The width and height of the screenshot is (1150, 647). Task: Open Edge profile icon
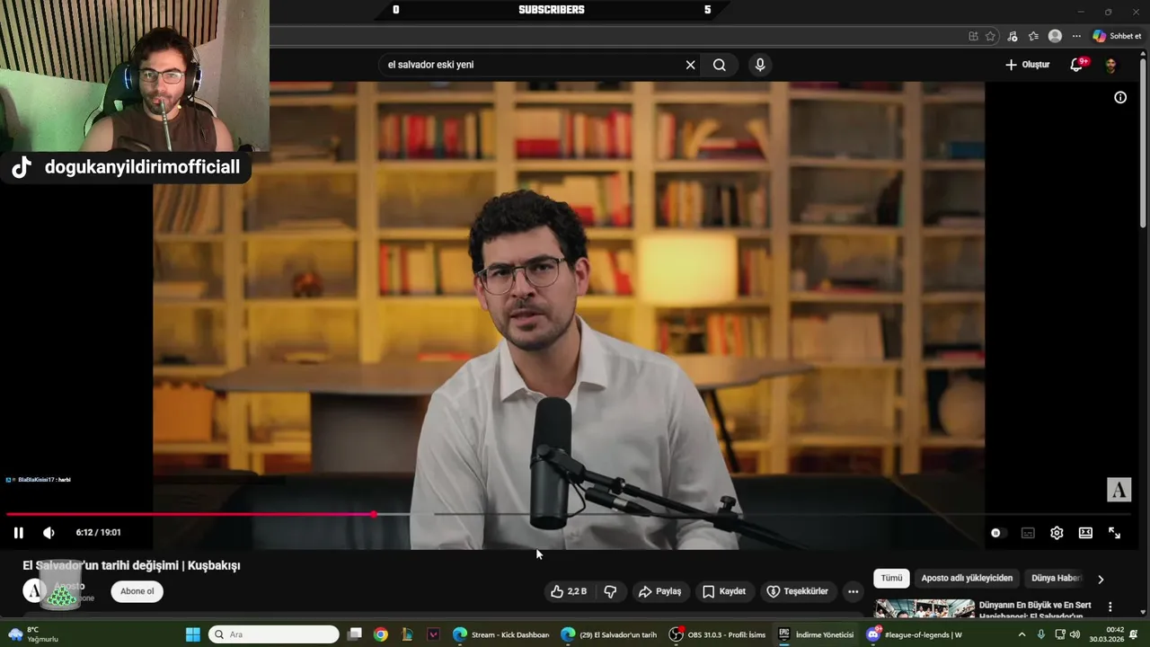click(1055, 36)
